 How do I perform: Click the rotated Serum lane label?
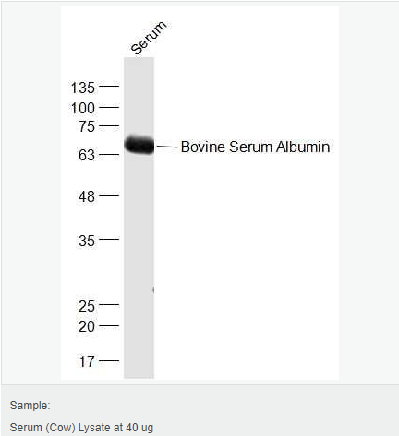[149, 38]
